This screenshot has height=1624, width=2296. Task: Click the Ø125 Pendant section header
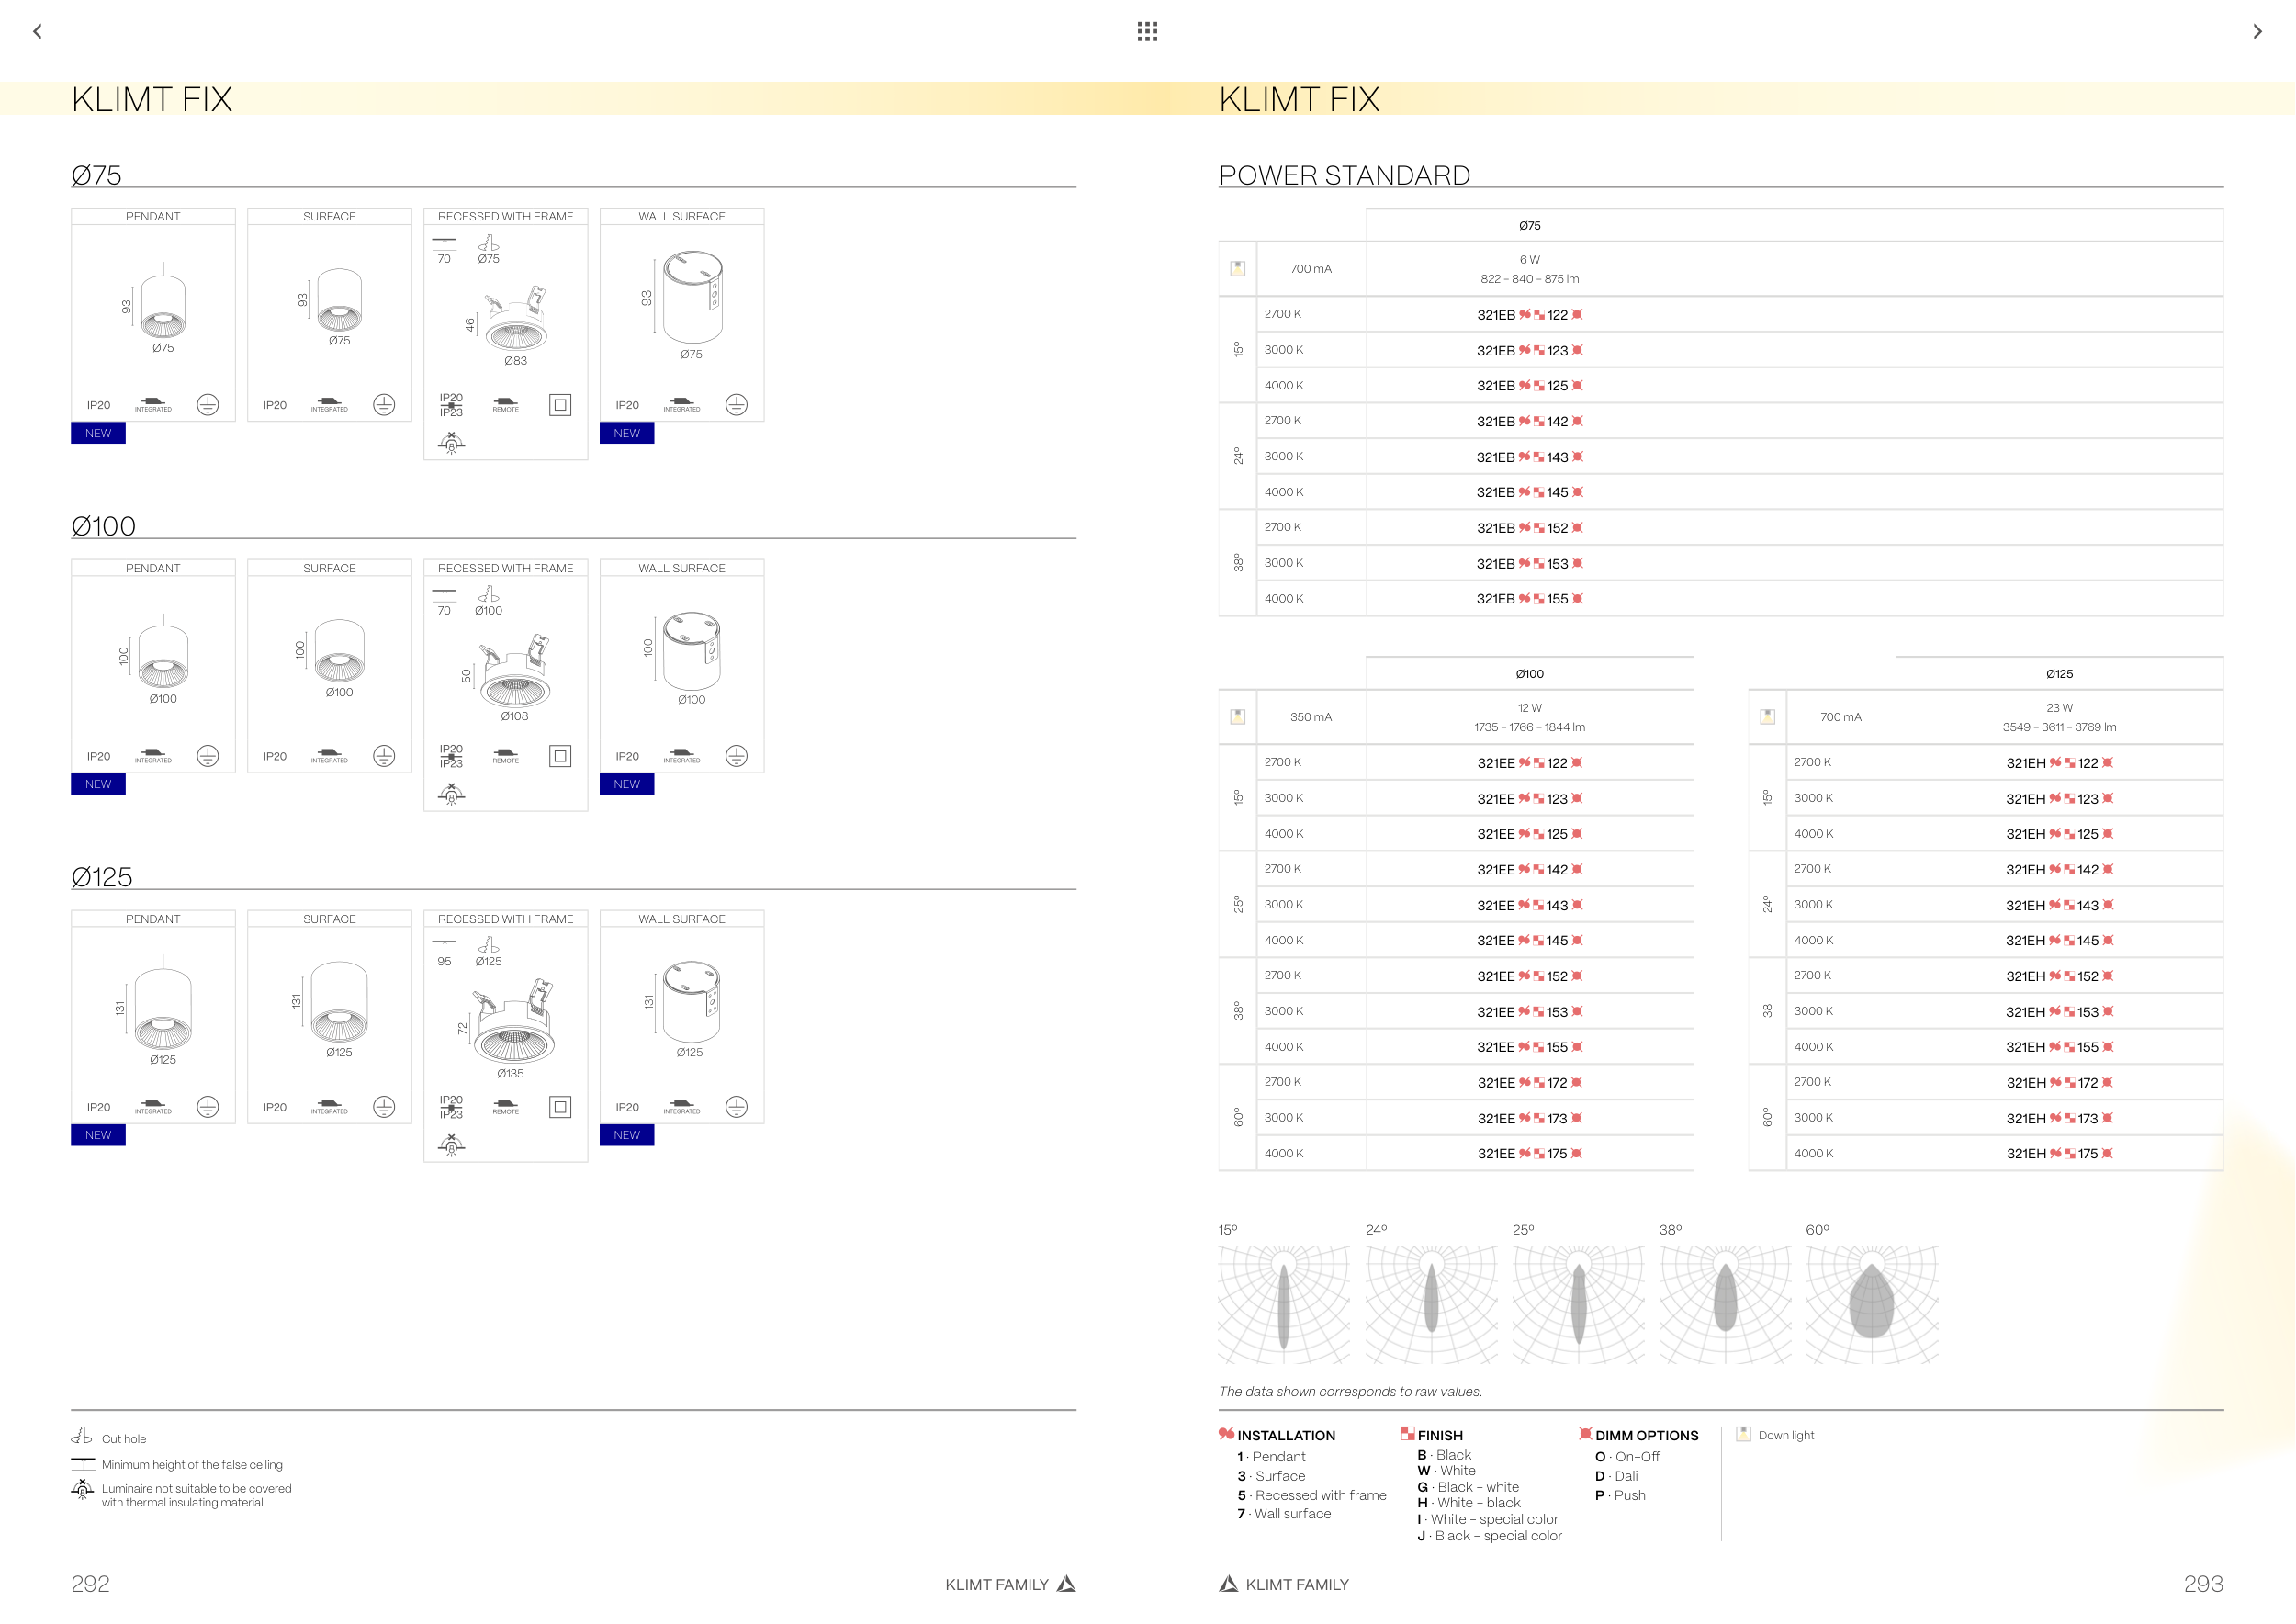click(x=153, y=918)
